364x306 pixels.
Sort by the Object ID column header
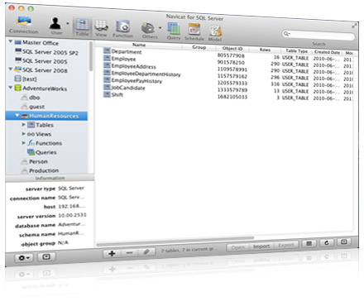[232, 49]
